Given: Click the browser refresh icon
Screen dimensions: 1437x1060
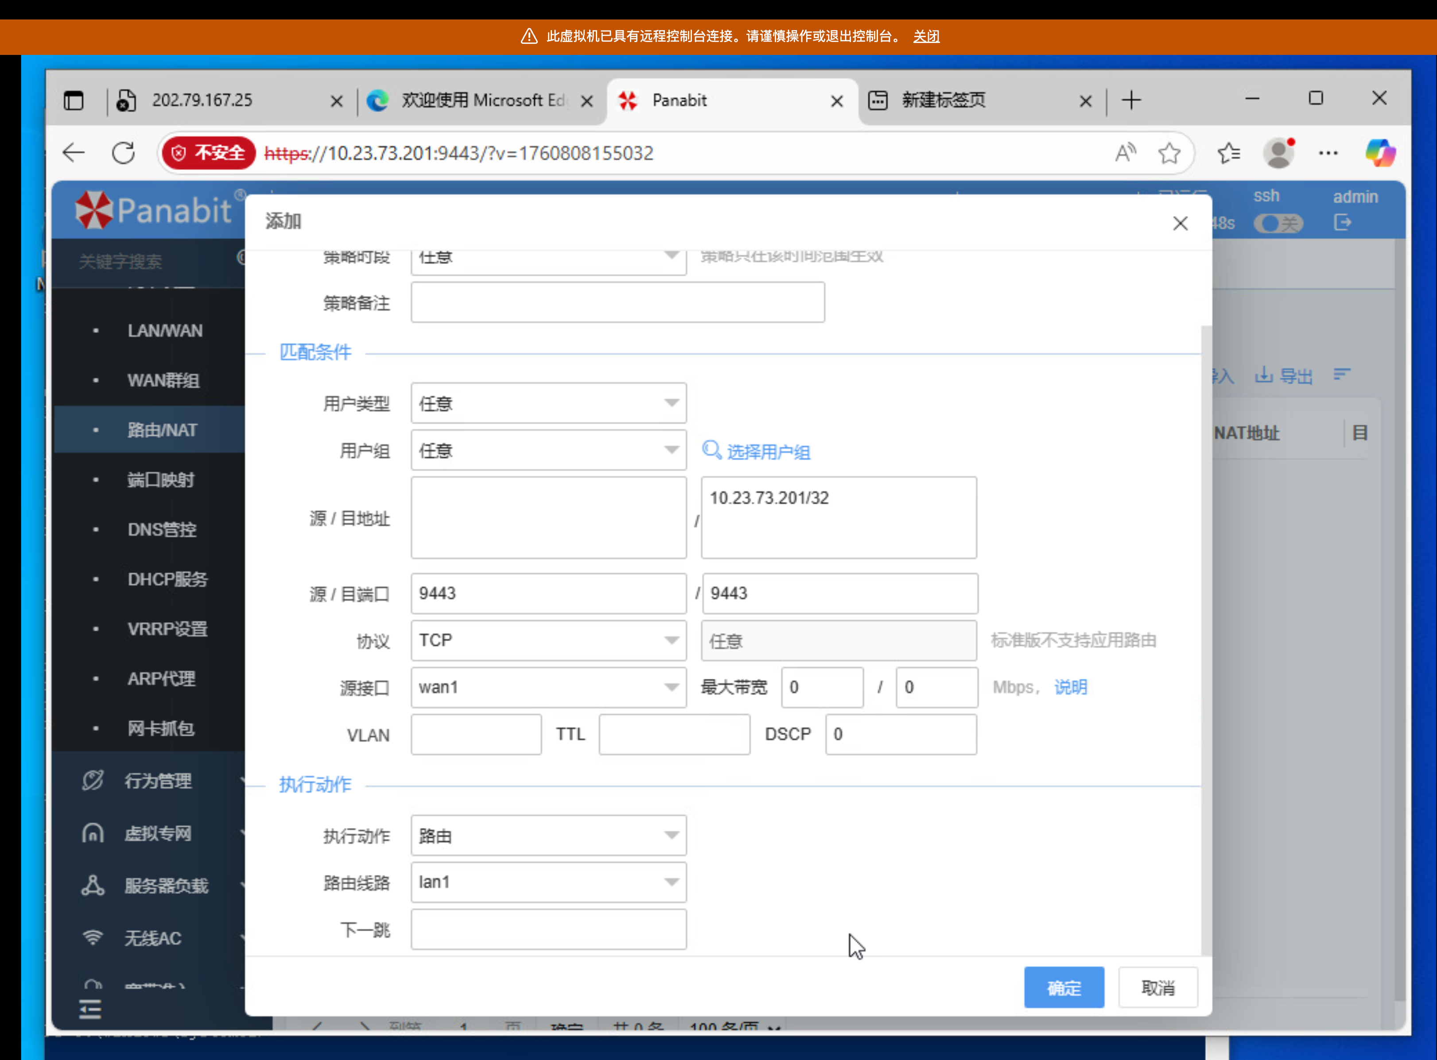Looking at the screenshot, I should (x=123, y=153).
